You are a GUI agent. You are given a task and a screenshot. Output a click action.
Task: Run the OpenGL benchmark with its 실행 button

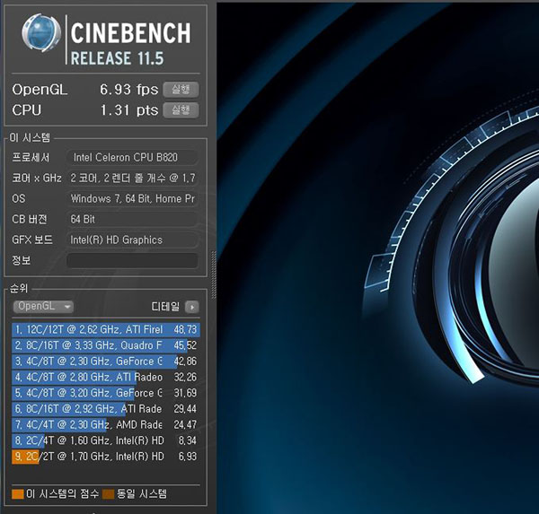(181, 90)
